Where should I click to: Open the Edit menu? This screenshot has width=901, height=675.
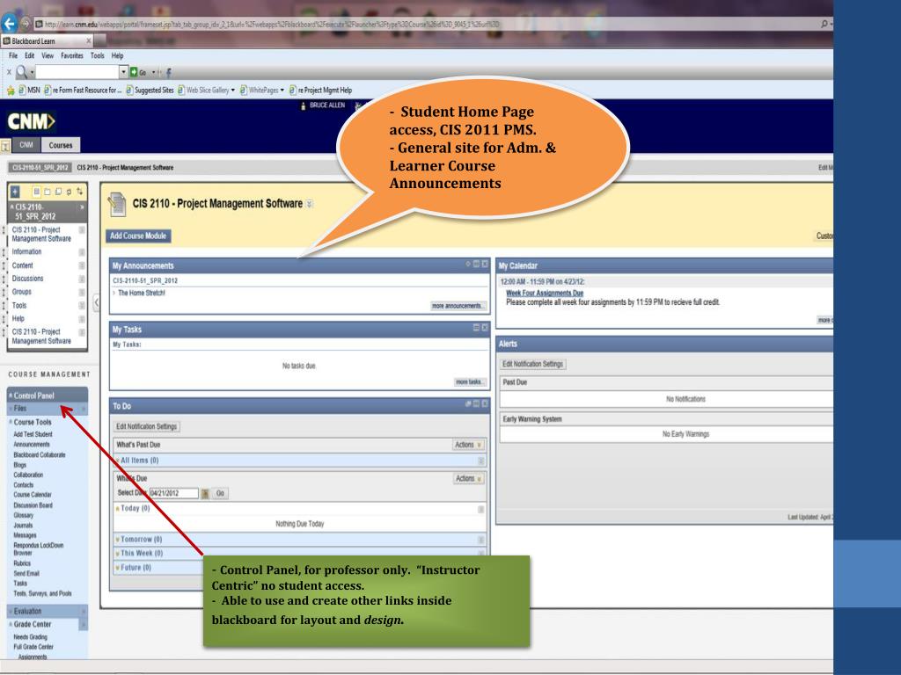[29, 55]
